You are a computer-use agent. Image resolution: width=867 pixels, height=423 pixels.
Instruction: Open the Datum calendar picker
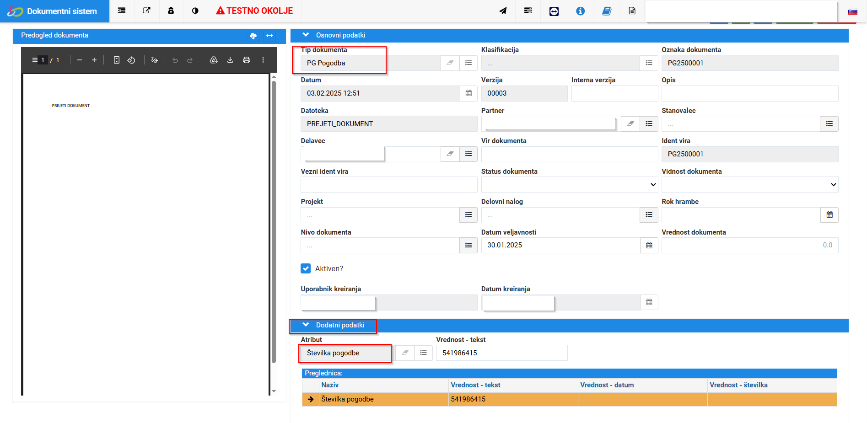click(x=469, y=93)
